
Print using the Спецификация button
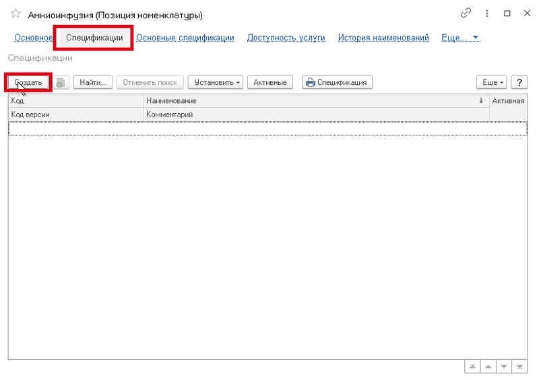pos(337,82)
